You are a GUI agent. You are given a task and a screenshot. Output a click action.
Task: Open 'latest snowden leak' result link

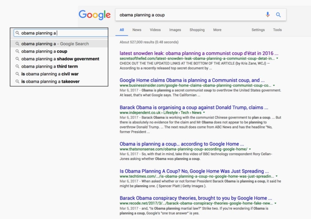pyautogui.click(x=199, y=53)
